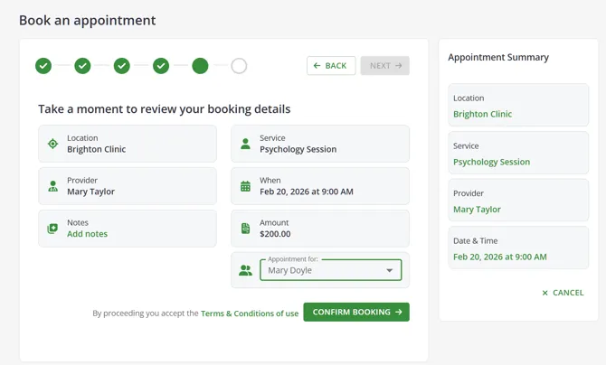Click the group people icon beside Appointment for
Screen dimensions: 606x365
[245, 270]
